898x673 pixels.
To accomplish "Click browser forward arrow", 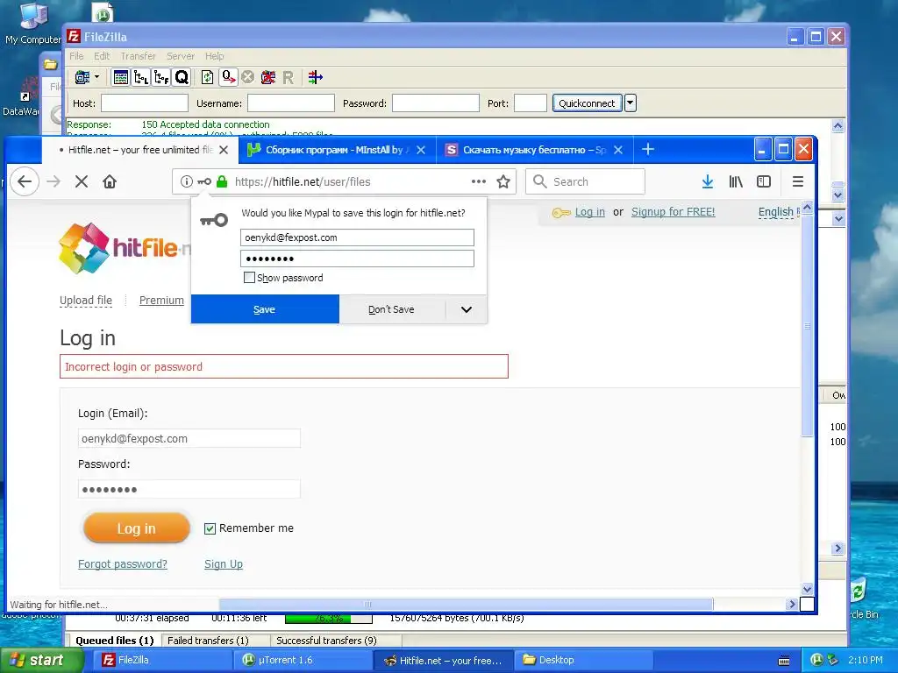I will click(x=53, y=181).
